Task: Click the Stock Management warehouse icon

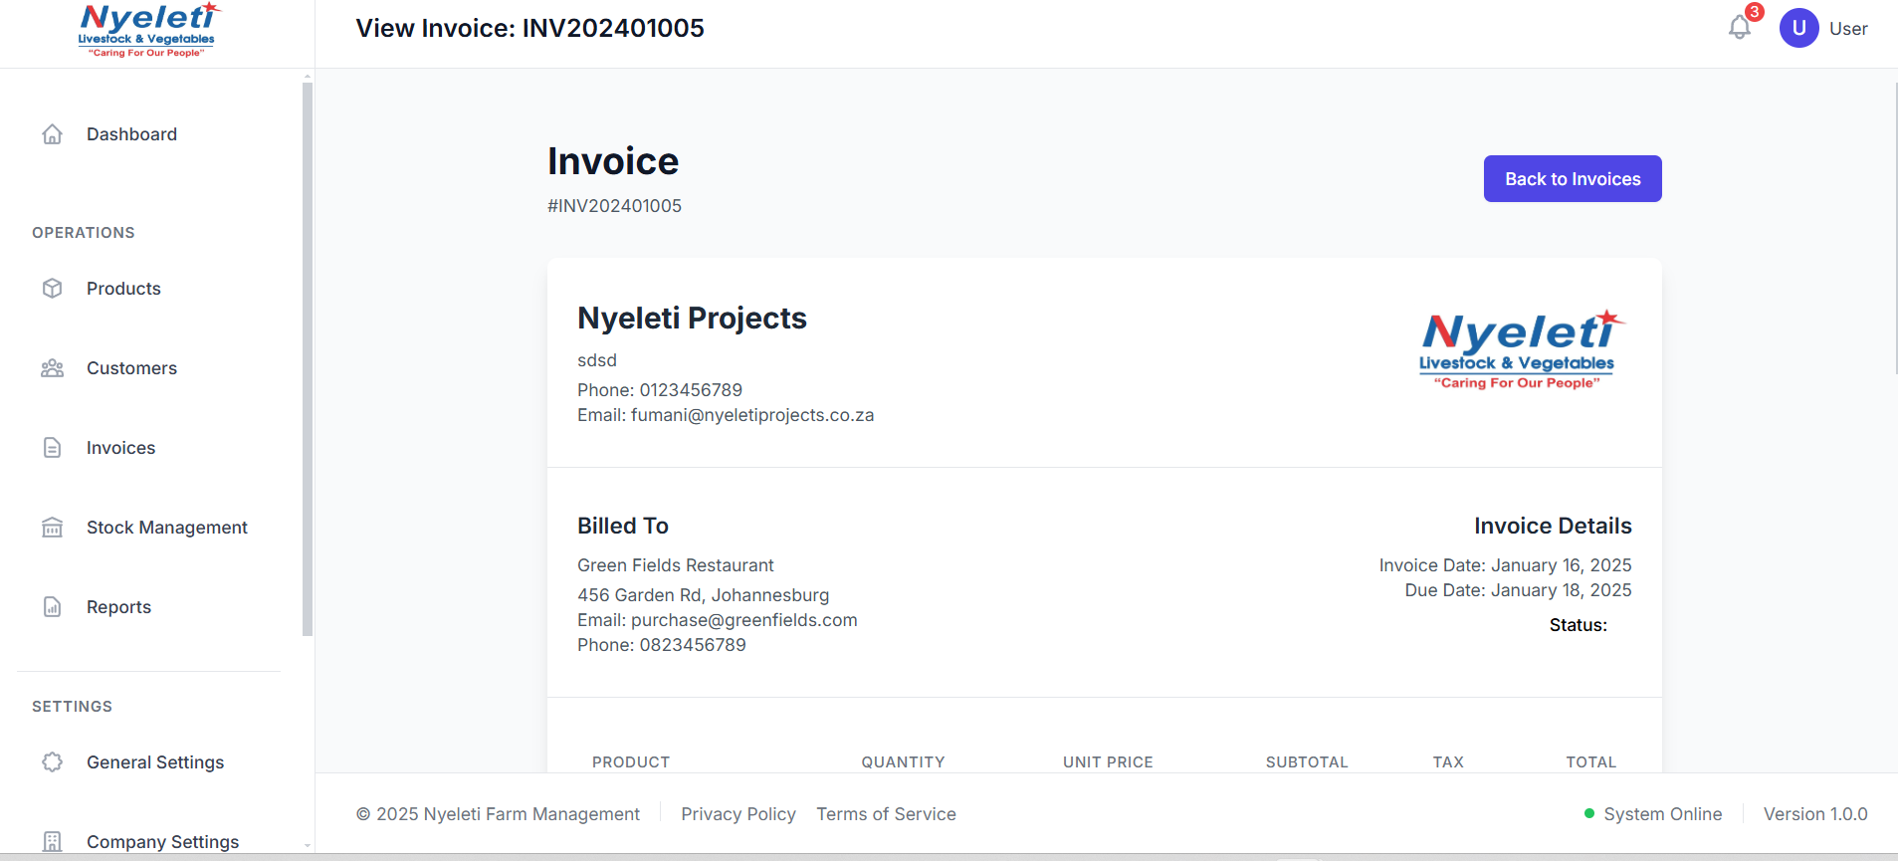Action: pos(53,528)
